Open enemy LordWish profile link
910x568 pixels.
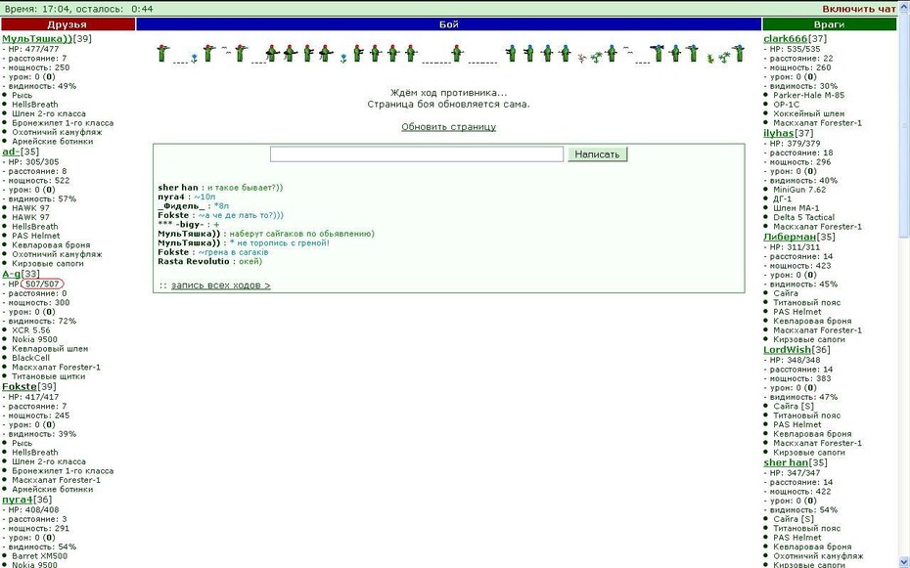click(x=787, y=350)
